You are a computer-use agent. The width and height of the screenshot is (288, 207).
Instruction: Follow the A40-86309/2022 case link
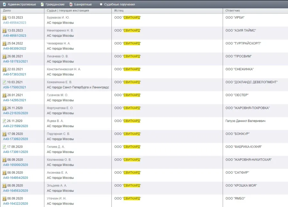(x=14, y=49)
